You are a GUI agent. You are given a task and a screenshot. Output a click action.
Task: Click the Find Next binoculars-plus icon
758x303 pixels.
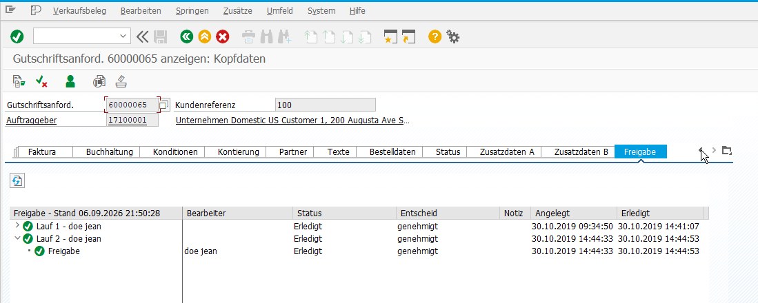[x=285, y=36]
